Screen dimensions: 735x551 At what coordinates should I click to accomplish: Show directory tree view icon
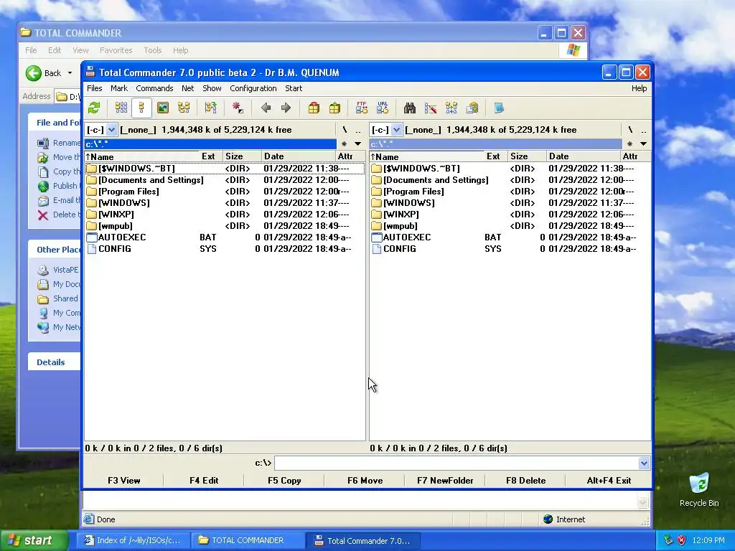184,108
